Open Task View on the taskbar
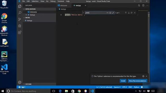The width and height of the screenshot is (166, 93). (54, 91)
